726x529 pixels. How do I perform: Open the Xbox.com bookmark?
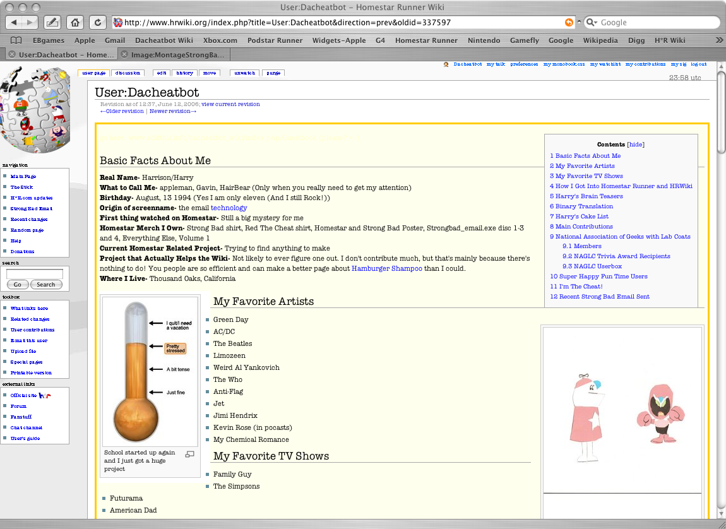[220, 40]
